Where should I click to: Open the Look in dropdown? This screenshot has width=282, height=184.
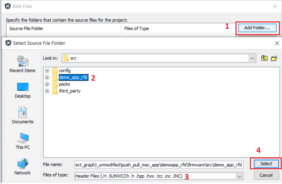click(252, 58)
